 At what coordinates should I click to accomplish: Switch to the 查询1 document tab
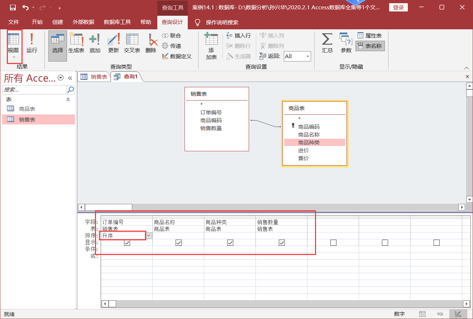tap(126, 77)
